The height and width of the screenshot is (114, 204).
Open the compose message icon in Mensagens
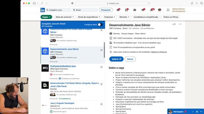[x=197, y=111]
